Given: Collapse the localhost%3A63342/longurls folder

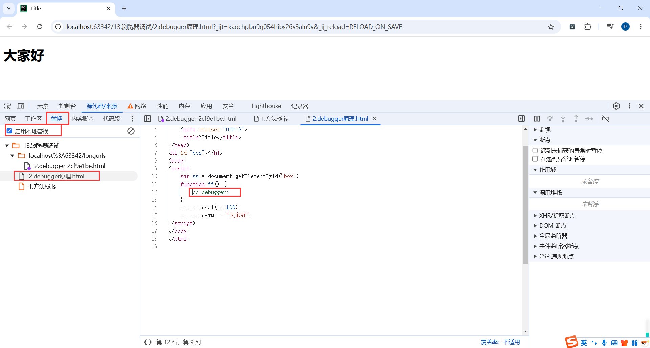Looking at the screenshot, I should click(12, 156).
